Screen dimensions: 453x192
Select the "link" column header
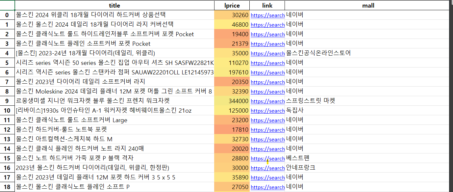(267, 5)
